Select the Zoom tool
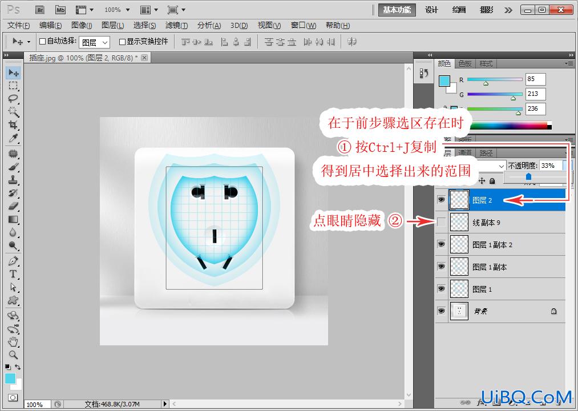 pos(13,354)
